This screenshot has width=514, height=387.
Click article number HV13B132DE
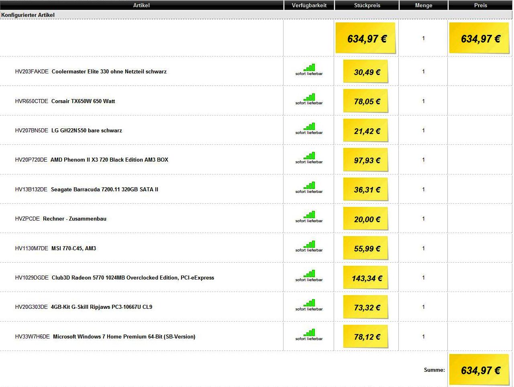pyautogui.click(x=31, y=189)
